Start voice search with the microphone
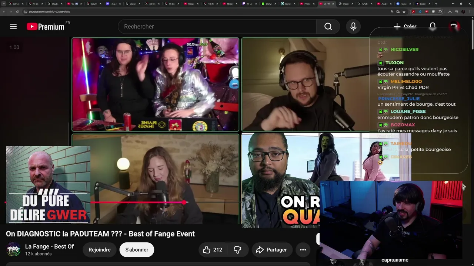 click(x=353, y=27)
